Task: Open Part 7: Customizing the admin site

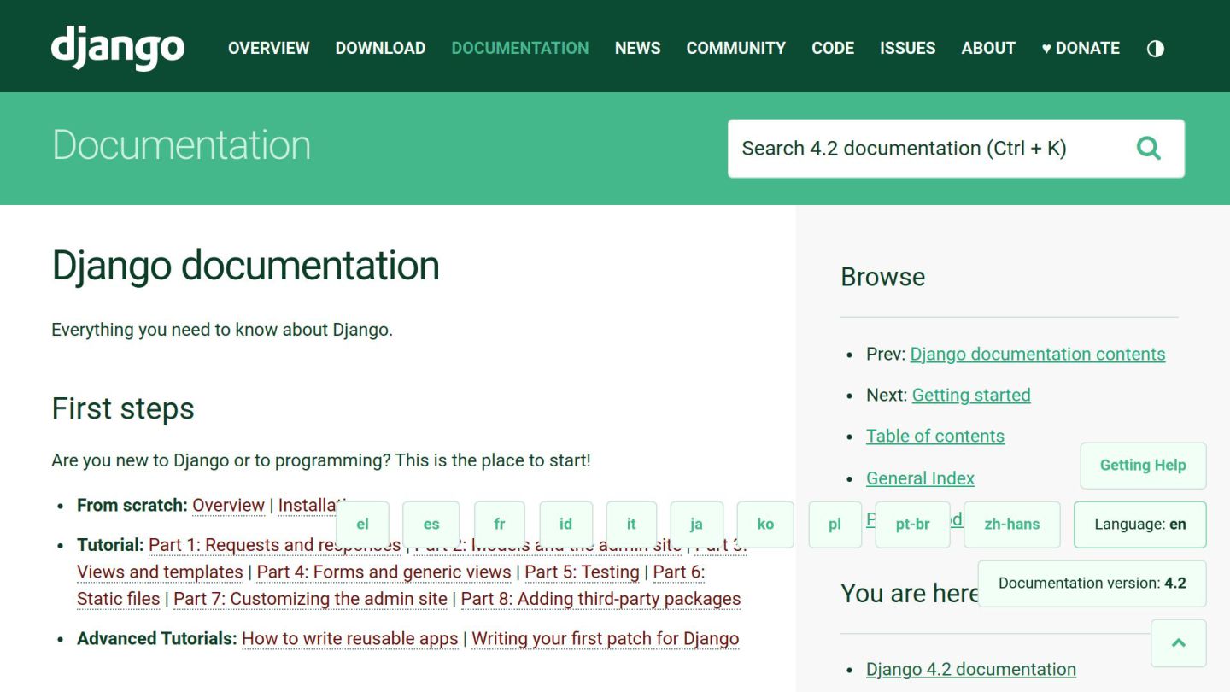Action: (310, 599)
